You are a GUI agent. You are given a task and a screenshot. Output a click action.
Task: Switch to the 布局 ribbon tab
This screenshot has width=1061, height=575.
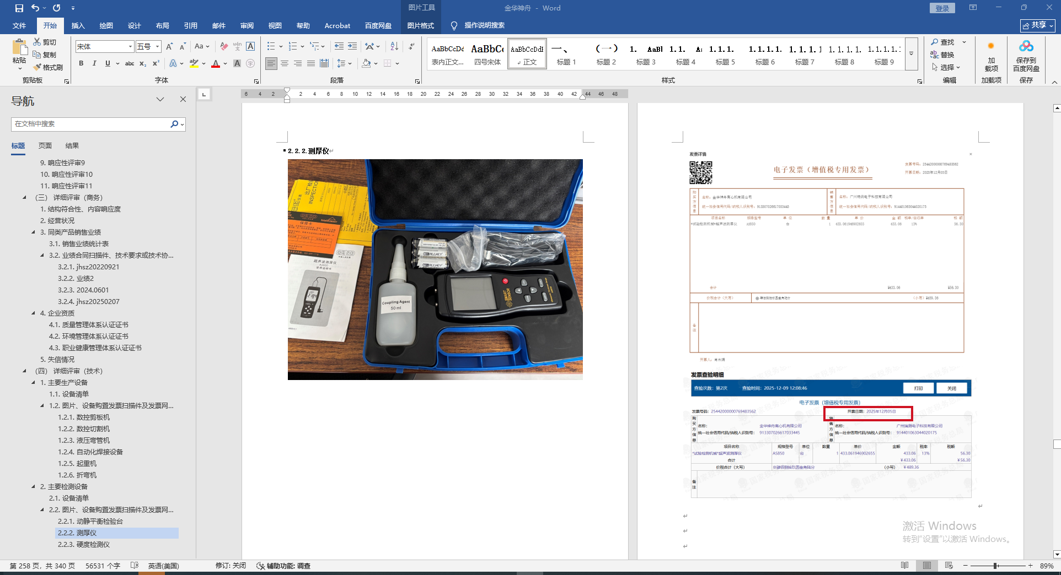(x=162, y=25)
